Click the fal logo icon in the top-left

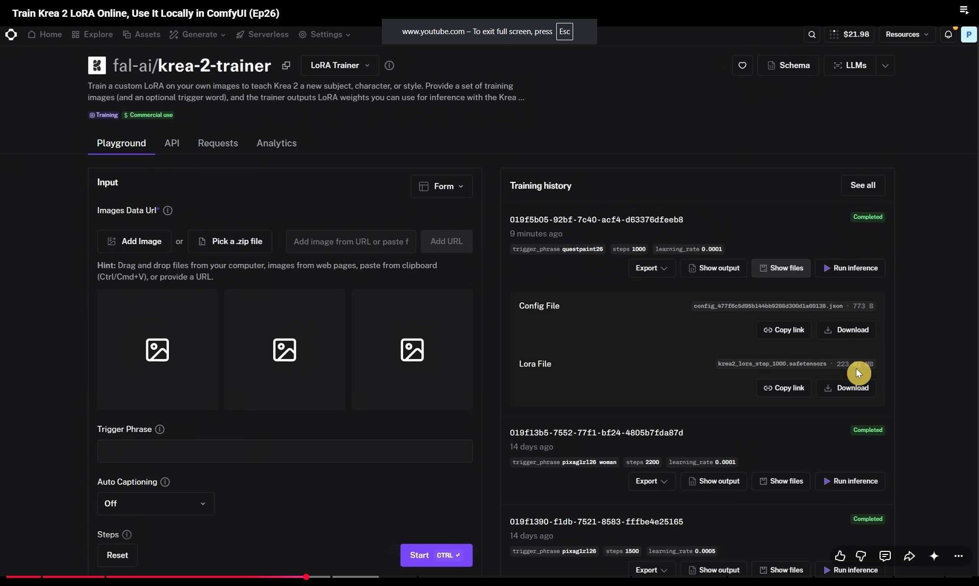(x=11, y=34)
